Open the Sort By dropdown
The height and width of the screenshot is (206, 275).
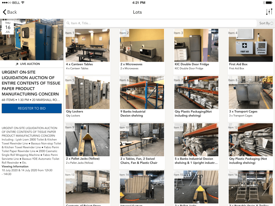[266, 23]
